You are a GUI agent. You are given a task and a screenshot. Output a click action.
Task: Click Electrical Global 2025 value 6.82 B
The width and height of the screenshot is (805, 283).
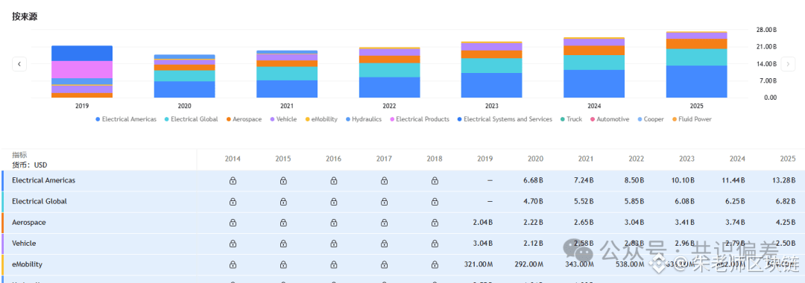coord(786,202)
